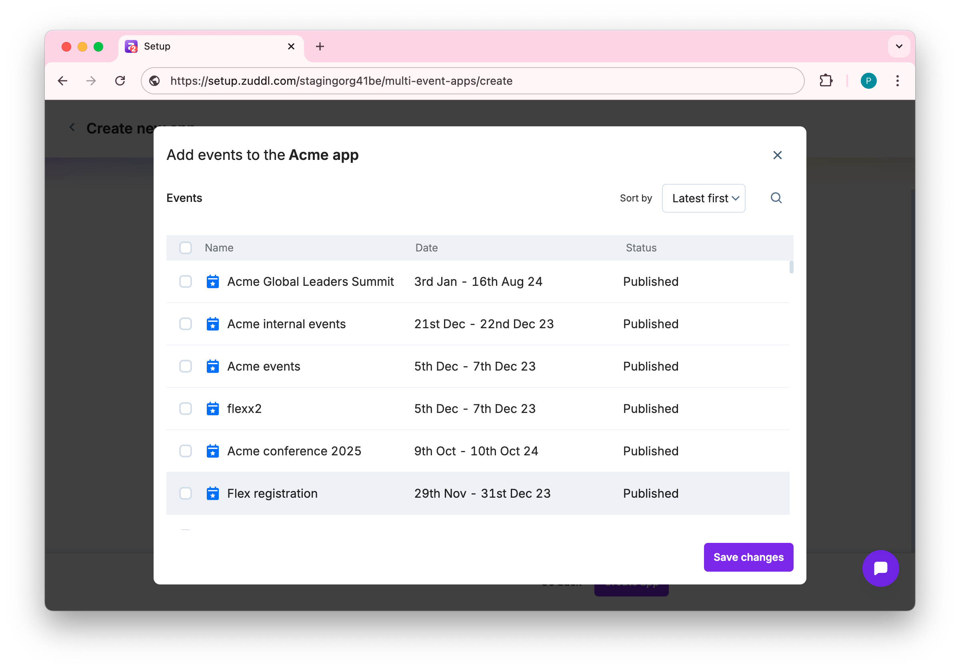This screenshot has width=960, height=670.
Task: Click Acme conference 2025 event name
Action: 294,451
